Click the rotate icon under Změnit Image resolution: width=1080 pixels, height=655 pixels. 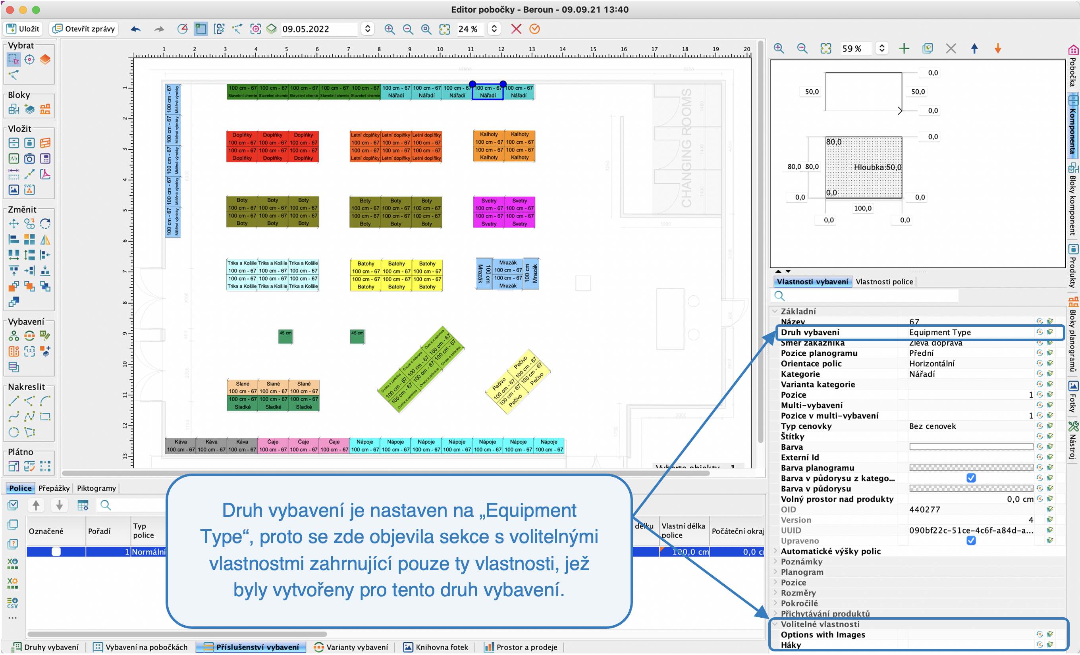click(45, 224)
